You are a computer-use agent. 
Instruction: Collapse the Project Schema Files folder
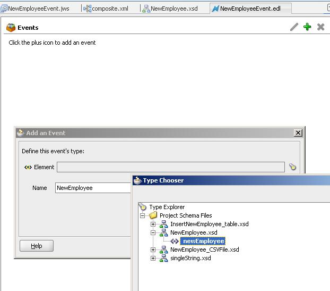(143, 215)
